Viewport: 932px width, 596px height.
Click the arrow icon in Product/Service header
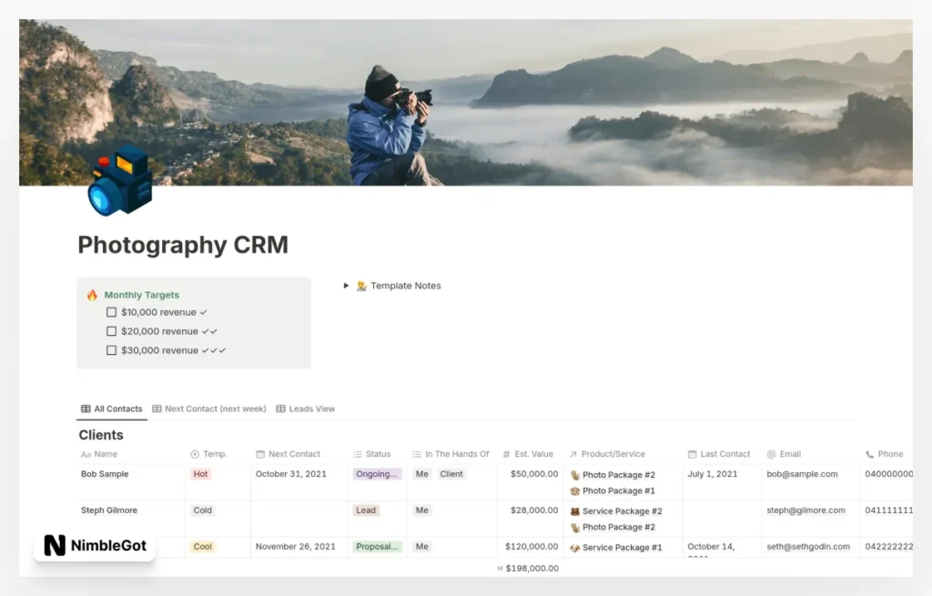tap(572, 454)
